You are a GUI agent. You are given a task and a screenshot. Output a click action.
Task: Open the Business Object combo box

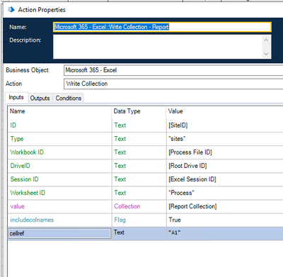click(173, 70)
